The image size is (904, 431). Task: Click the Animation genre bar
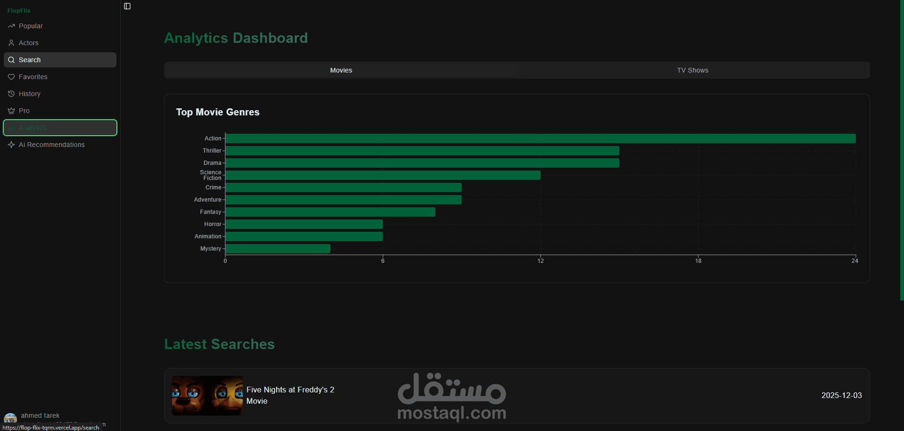[x=304, y=236]
